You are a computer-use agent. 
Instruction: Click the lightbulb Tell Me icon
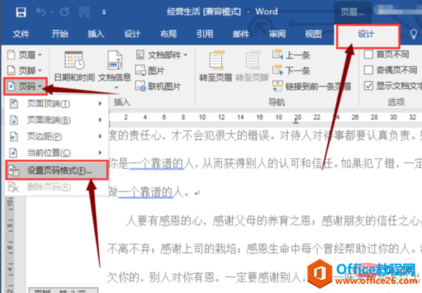click(x=414, y=34)
